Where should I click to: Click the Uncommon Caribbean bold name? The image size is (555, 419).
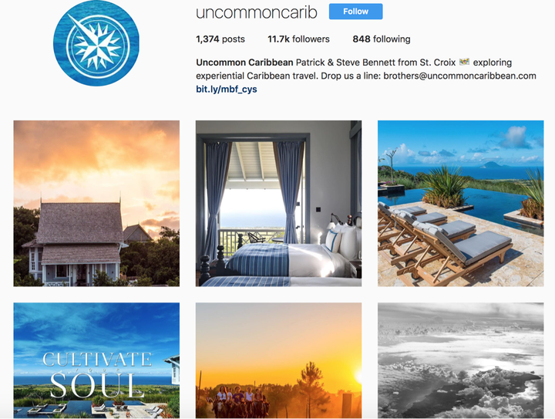244,63
